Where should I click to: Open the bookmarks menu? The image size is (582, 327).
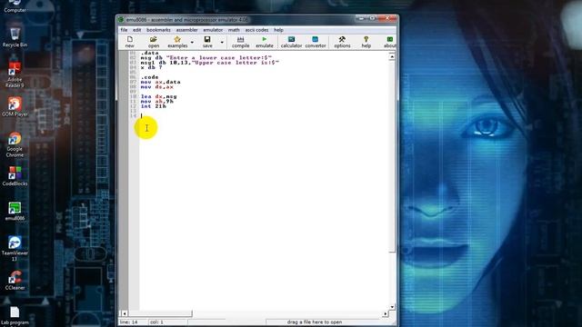coord(158,30)
